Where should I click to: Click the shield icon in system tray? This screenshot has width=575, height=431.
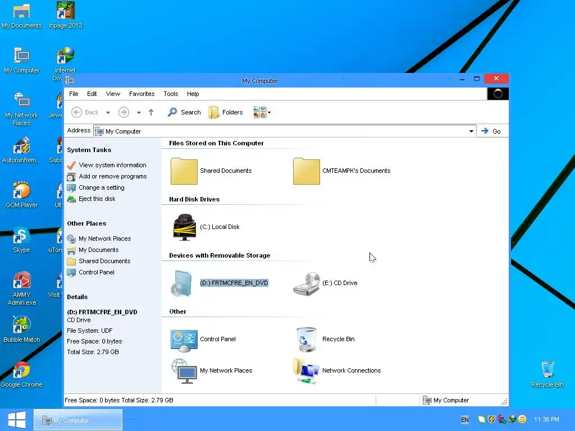(x=492, y=419)
